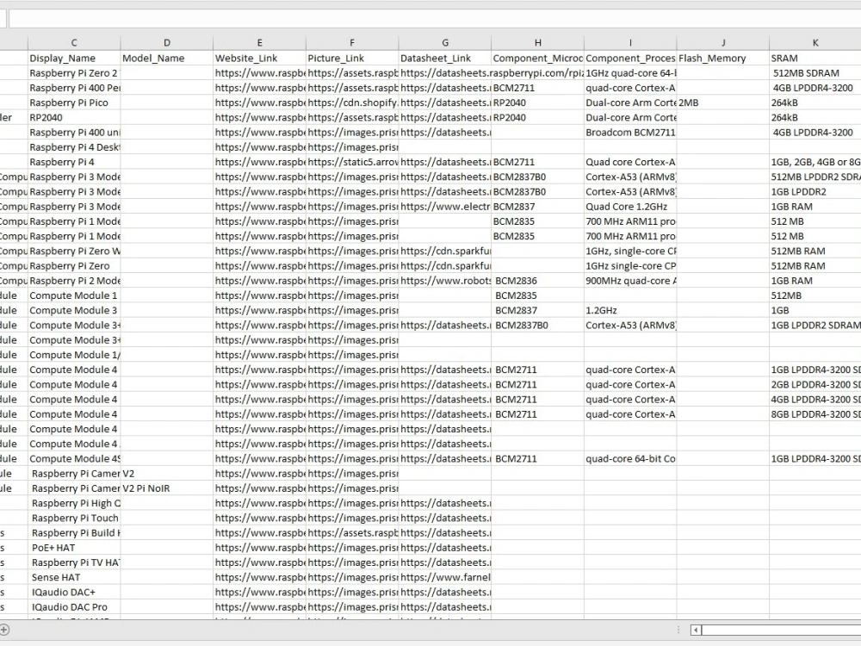Select the Compute Module 1 cell
861x646 pixels.
pos(74,295)
